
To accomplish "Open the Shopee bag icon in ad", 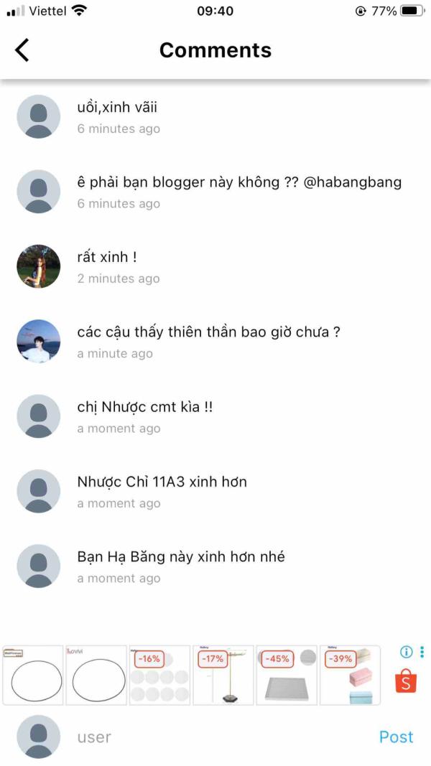I will pos(406,682).
